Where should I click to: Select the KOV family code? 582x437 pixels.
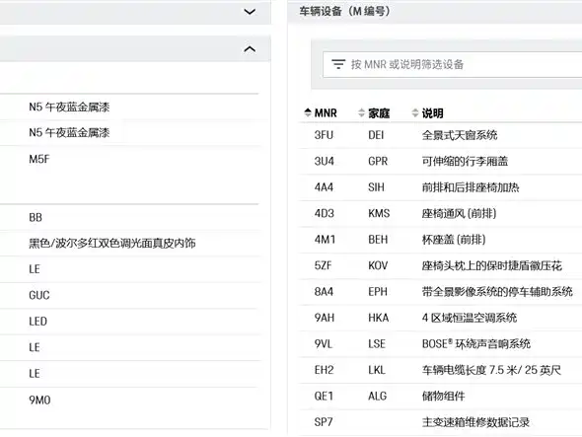pos(378,265)
